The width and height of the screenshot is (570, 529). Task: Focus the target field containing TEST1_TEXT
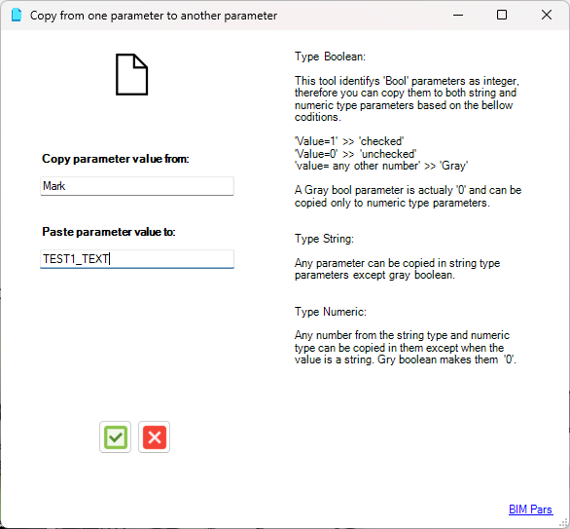(137, 259)
